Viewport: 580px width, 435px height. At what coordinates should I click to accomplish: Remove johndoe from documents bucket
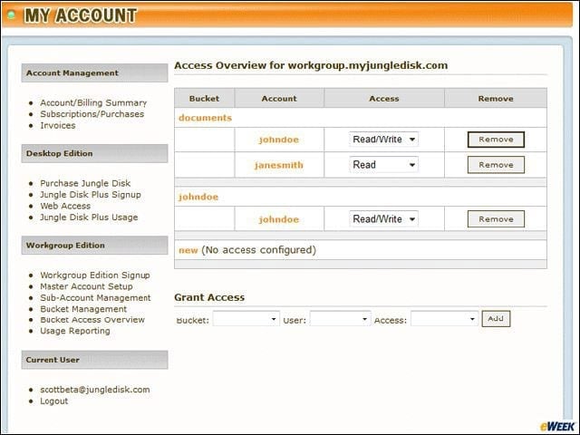pos(496,140)
